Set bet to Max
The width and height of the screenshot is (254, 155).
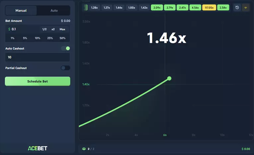pyautogui.click(x=62, y=29)
